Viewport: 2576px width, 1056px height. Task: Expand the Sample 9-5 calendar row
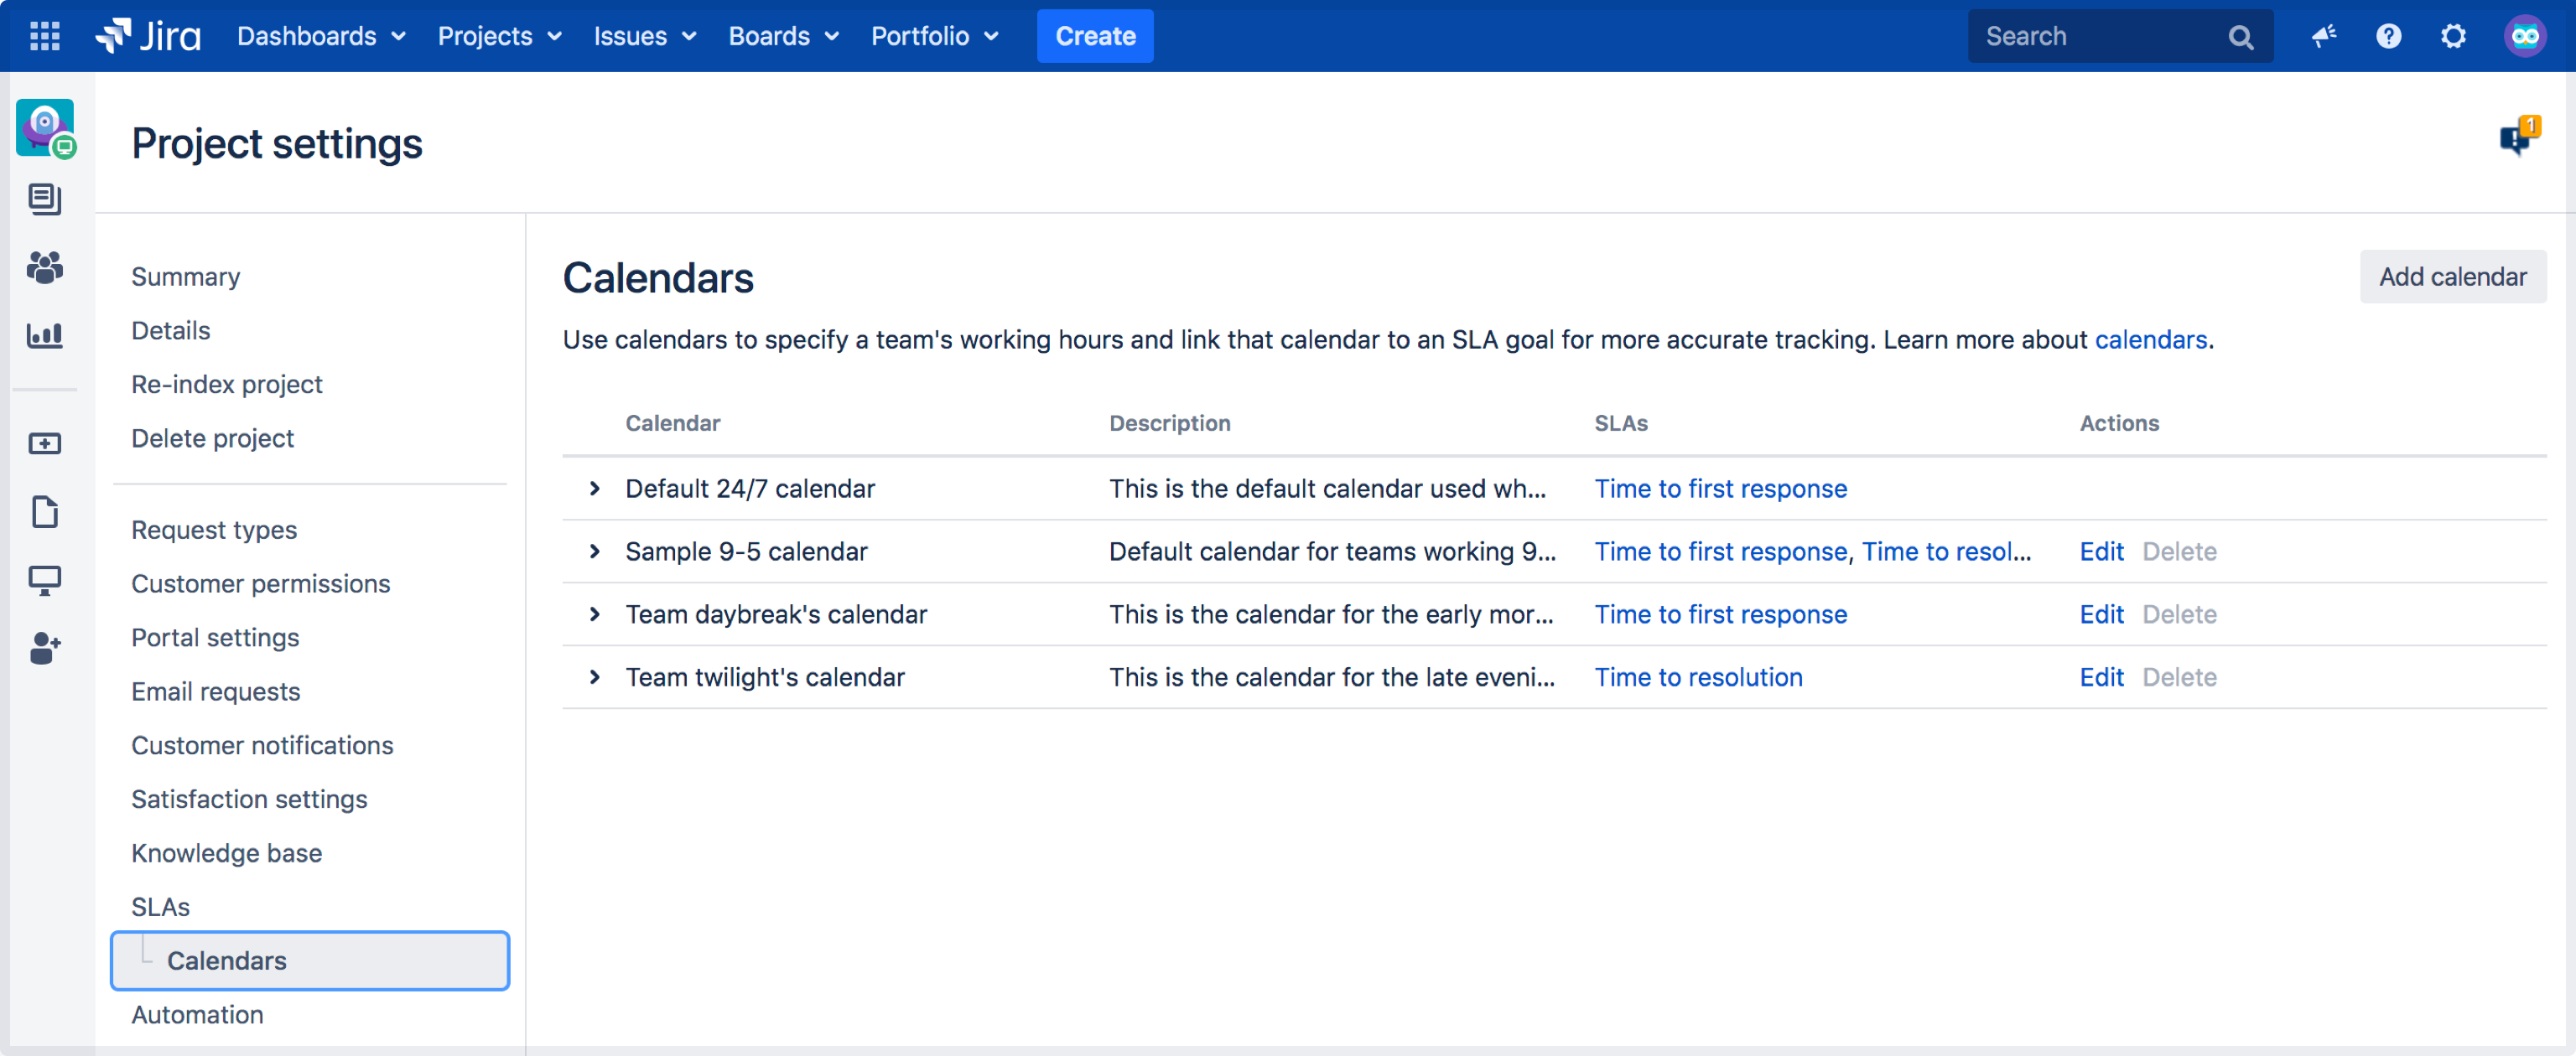tap(595, 550)
